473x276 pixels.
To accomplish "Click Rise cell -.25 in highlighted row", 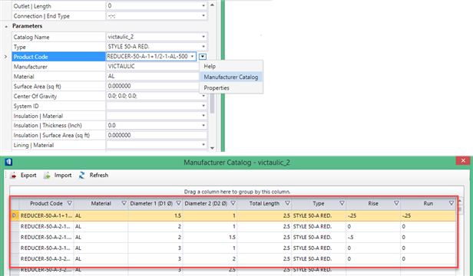I will coord(373,215).
